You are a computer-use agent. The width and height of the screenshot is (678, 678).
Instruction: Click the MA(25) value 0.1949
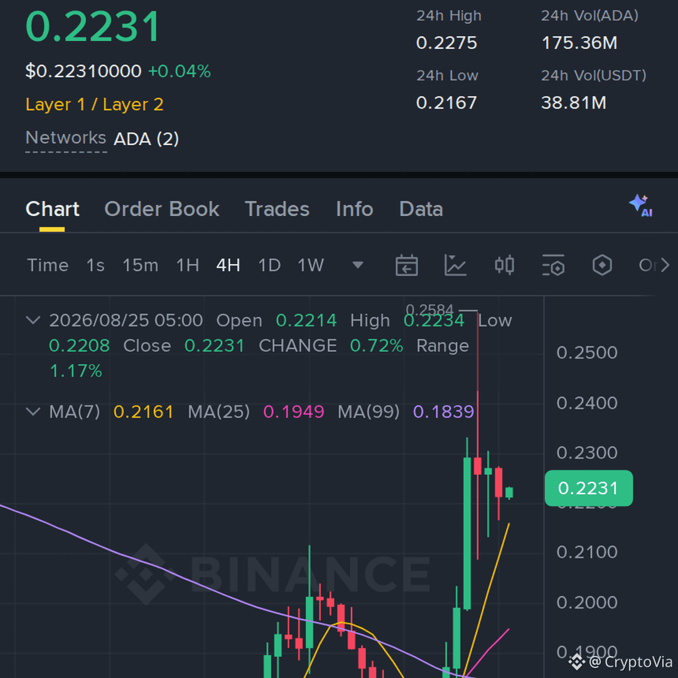(x=294, y=412)
